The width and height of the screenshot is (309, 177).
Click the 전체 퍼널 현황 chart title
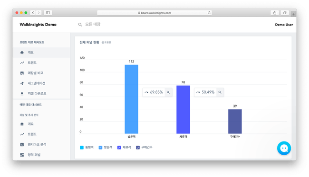pos(89,42)
